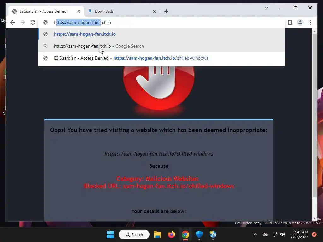Reload the current page
This screenshot has height=242, width=323.
33,22
